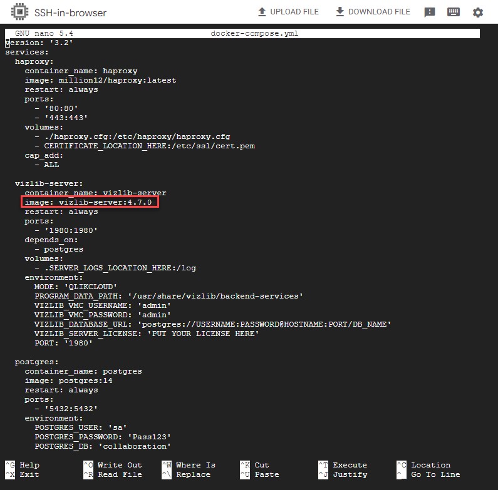The height and width of the screenshot is (490, 498).
Task: Click the '- postgres' dependency line
Action: [x=59, y=249]
